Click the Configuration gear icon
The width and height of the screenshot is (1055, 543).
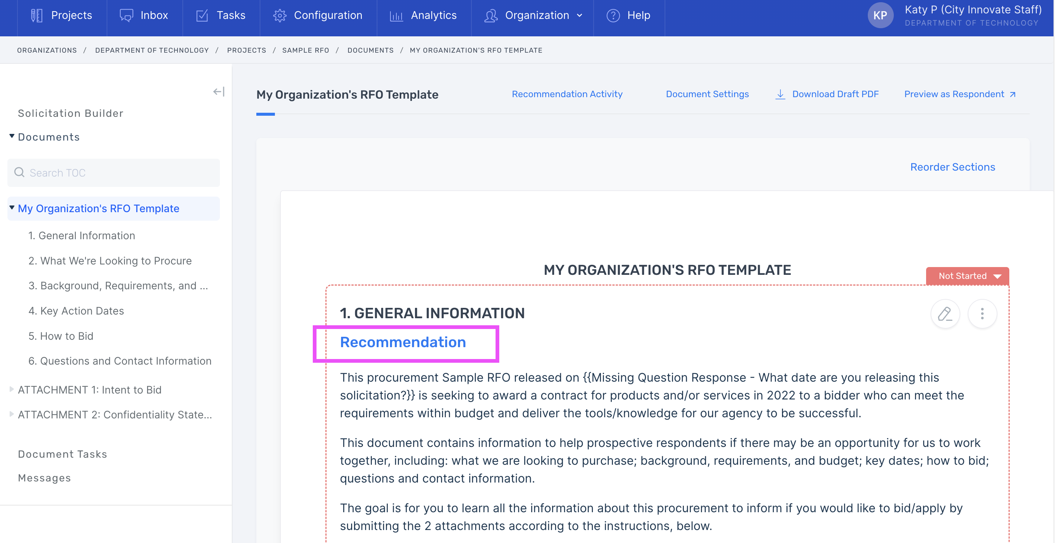point(280,16)
